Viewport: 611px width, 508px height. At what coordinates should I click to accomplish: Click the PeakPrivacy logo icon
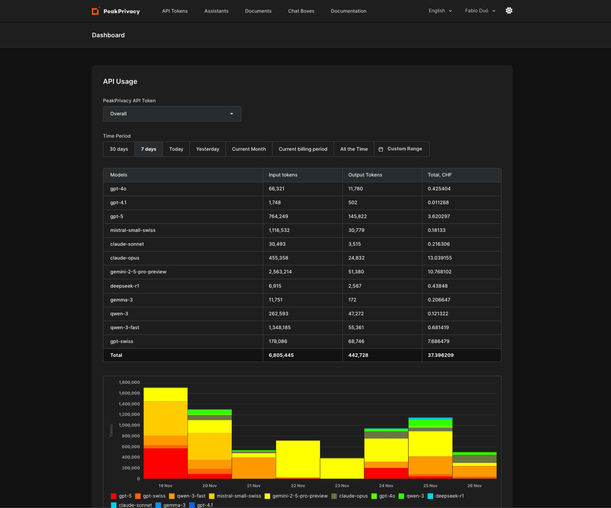point(96,11)
